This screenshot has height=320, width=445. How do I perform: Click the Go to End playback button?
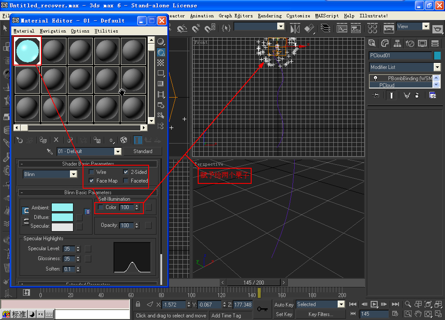click(x=395, y=304)
